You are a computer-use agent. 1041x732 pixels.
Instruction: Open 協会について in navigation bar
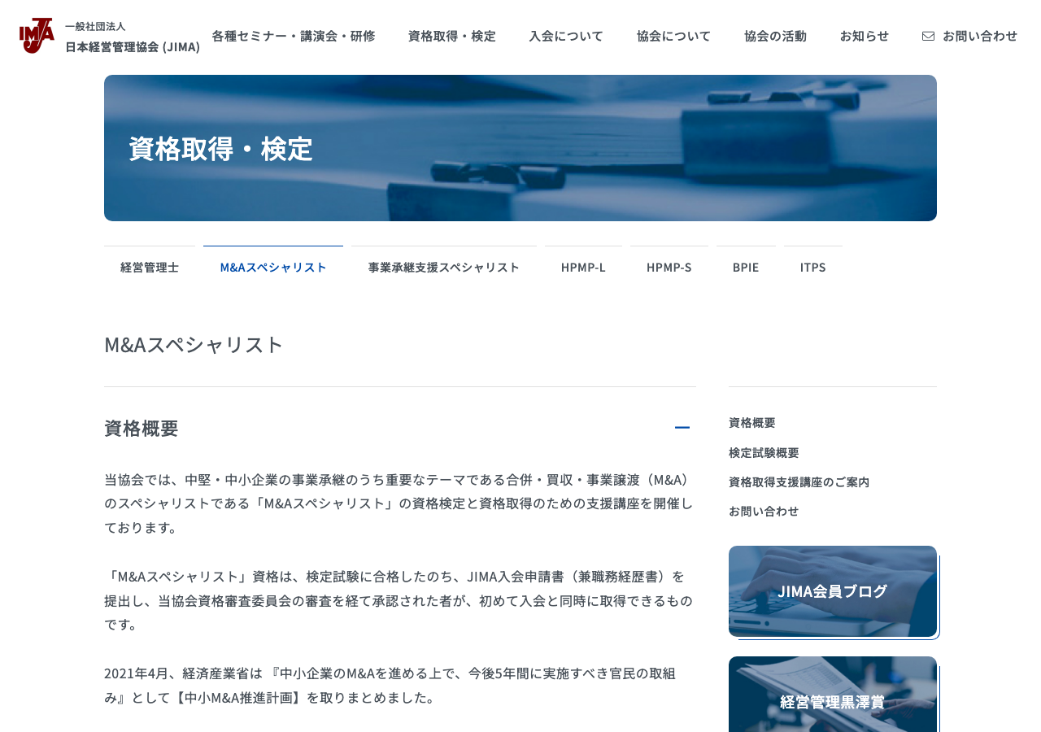click(x=673, y=36)
